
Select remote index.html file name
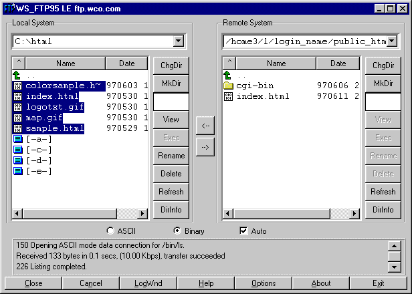point(263,96)
